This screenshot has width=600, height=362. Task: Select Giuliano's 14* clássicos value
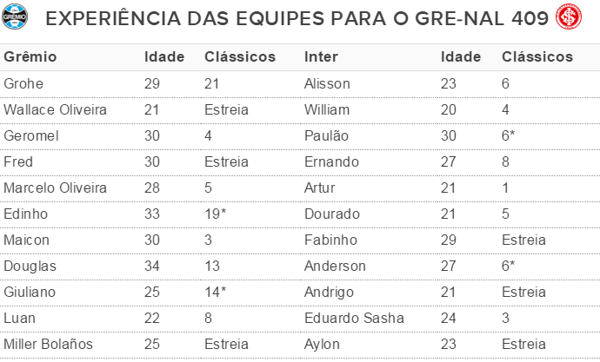[x=215, y=293]
